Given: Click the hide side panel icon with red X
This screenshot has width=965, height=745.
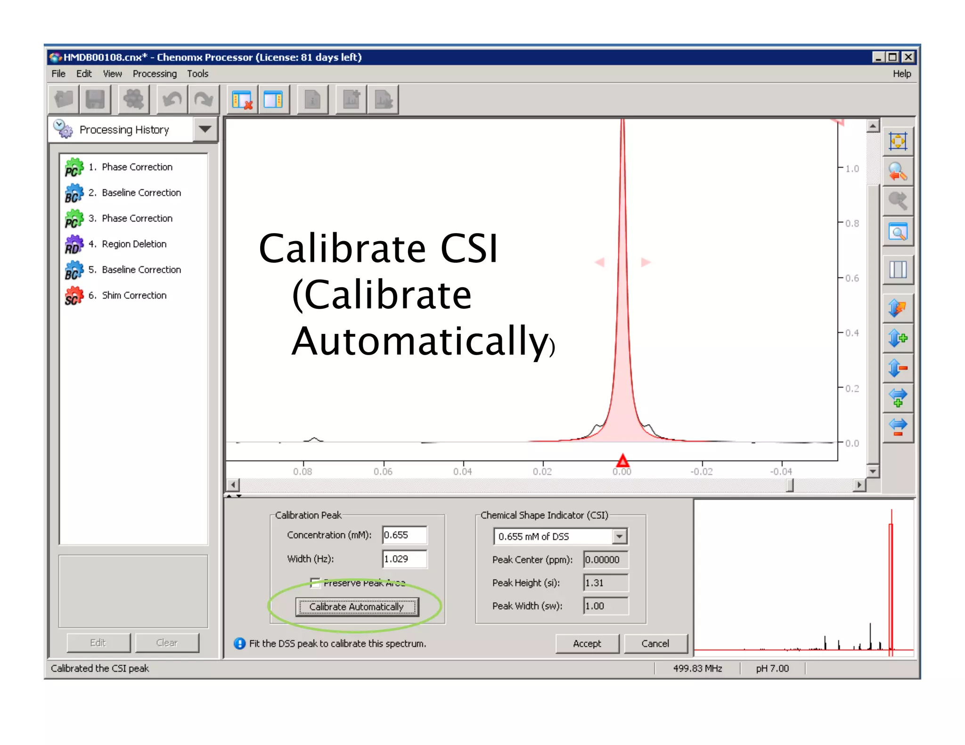Looking at the screenshot, I should [x=242, y=99].
